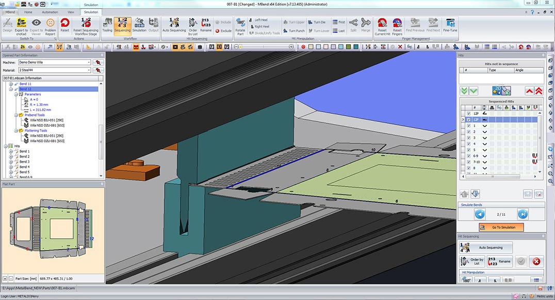
Task: Open the Material dropdown list
Action: tap(89, 69)
